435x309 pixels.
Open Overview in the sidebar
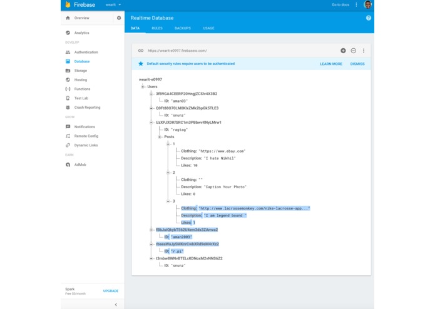[x=82, y=18]
